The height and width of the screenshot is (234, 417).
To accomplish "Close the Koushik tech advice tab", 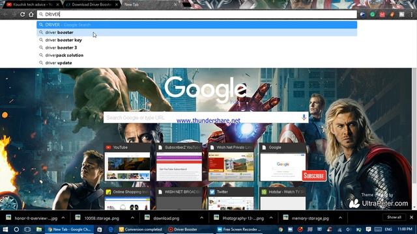I will pos(57,5).
